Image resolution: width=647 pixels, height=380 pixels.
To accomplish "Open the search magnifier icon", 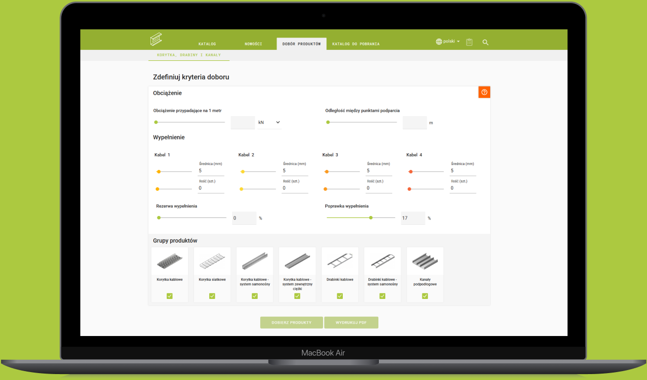I will (x=485, y=42).
